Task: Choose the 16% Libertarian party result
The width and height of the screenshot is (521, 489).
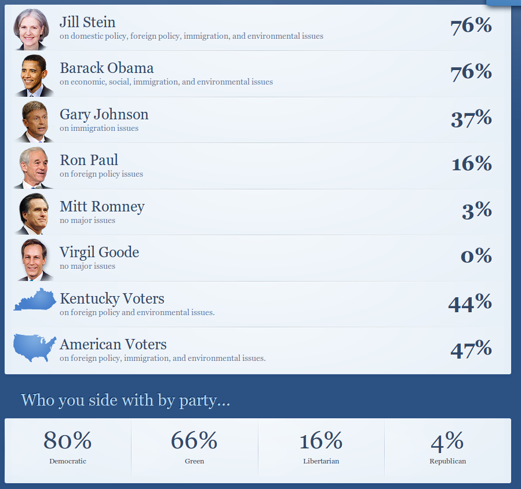Action: click(x=321, y=447)
